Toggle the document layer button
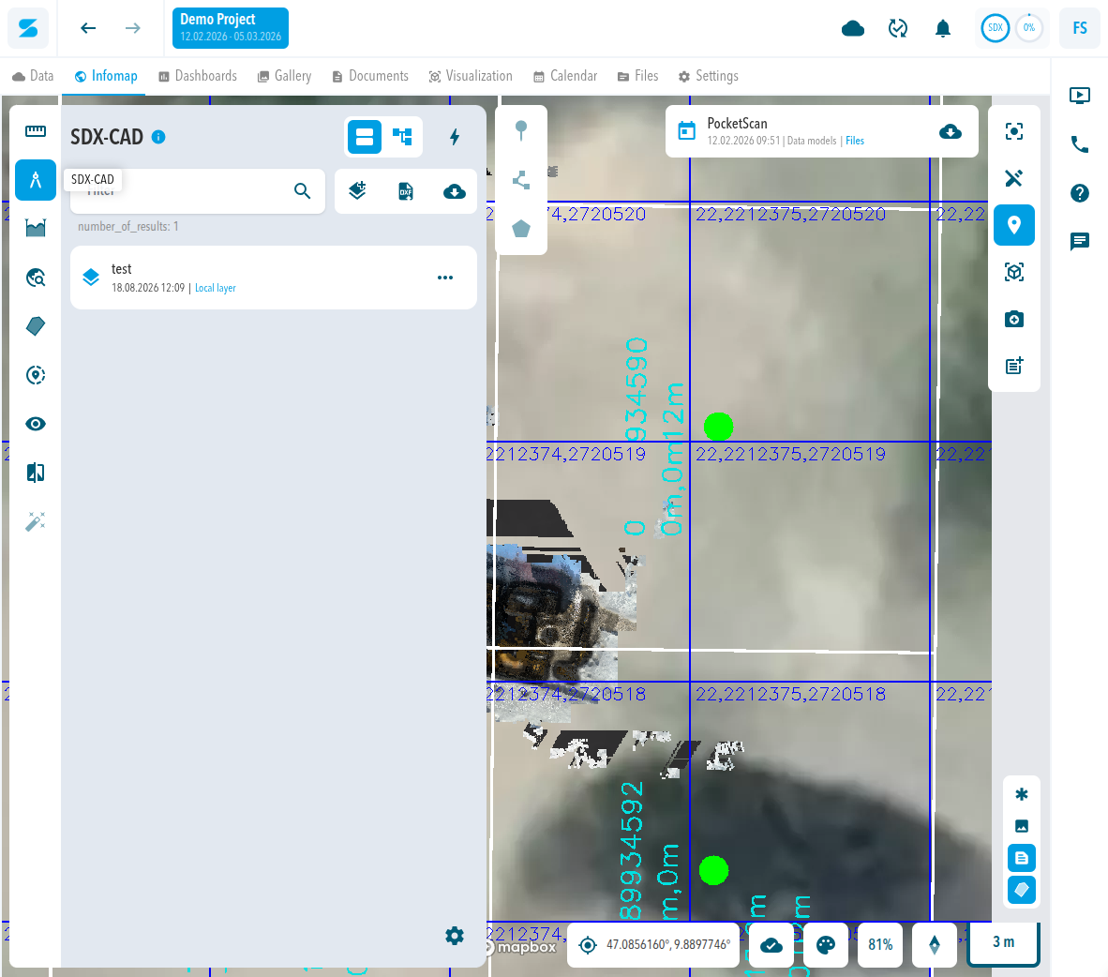Screen dimensions: 1108x977 click(1021, 858)
